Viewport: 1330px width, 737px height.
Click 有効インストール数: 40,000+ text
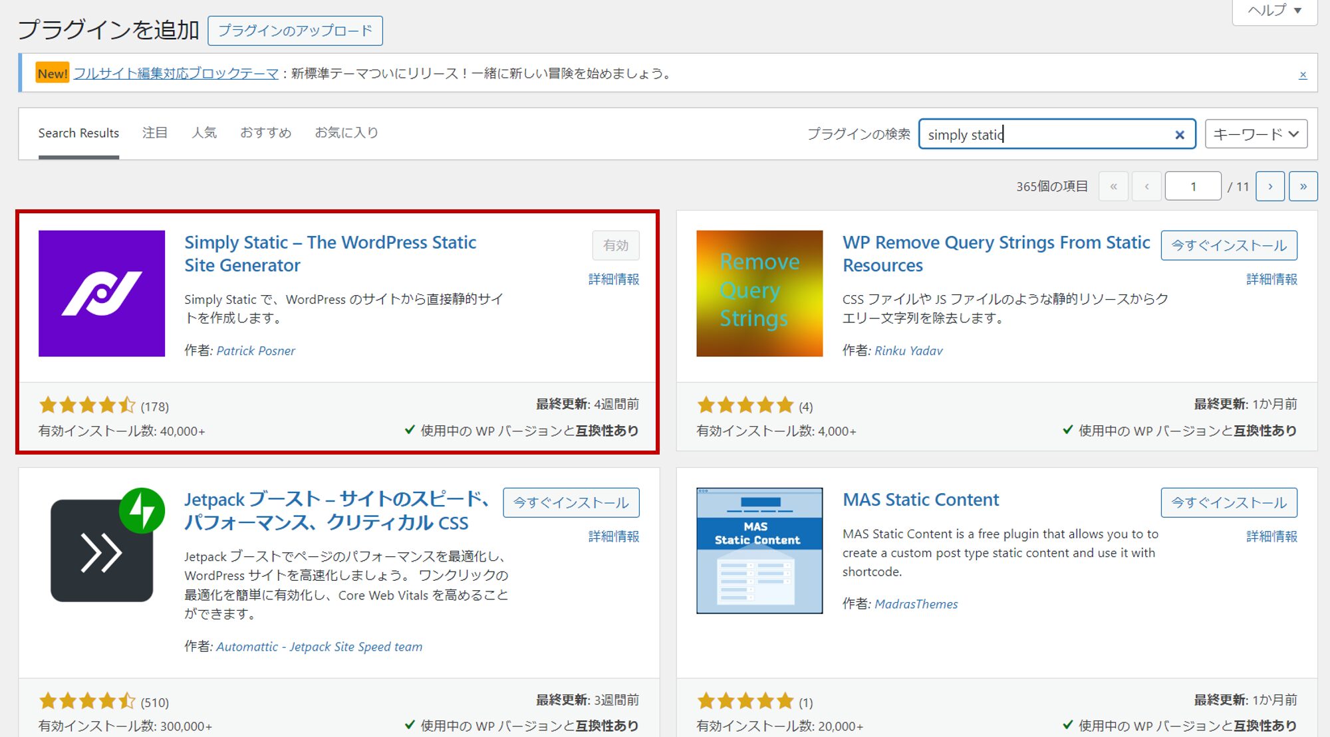point(122,431)
